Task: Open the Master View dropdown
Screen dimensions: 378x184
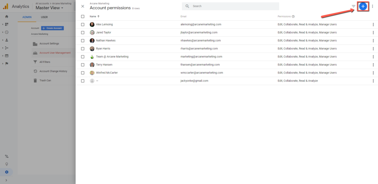Action: [49, 8]
